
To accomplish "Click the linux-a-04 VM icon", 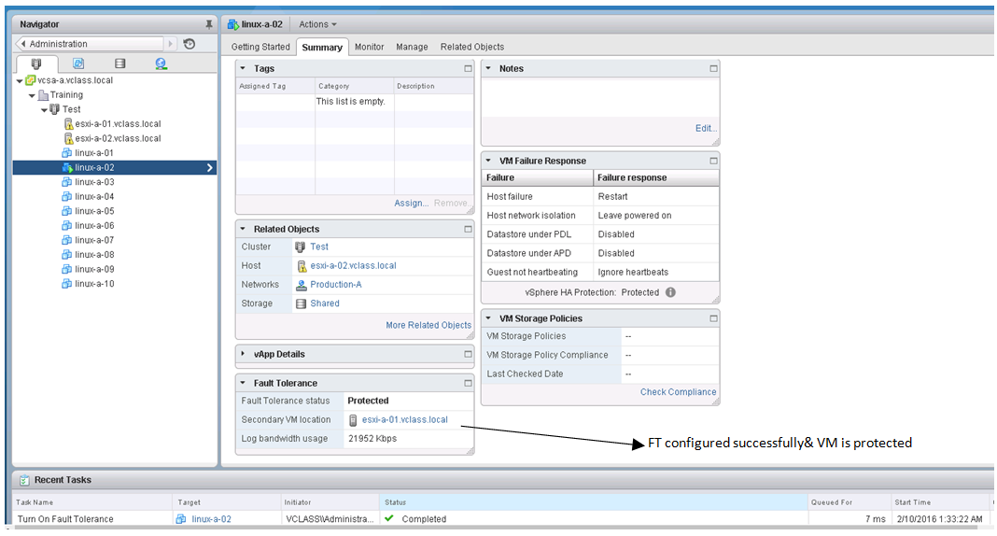I will pyautogui.click(x=66, y=196).
